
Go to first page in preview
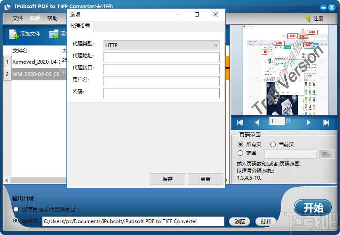click(240, 123)
